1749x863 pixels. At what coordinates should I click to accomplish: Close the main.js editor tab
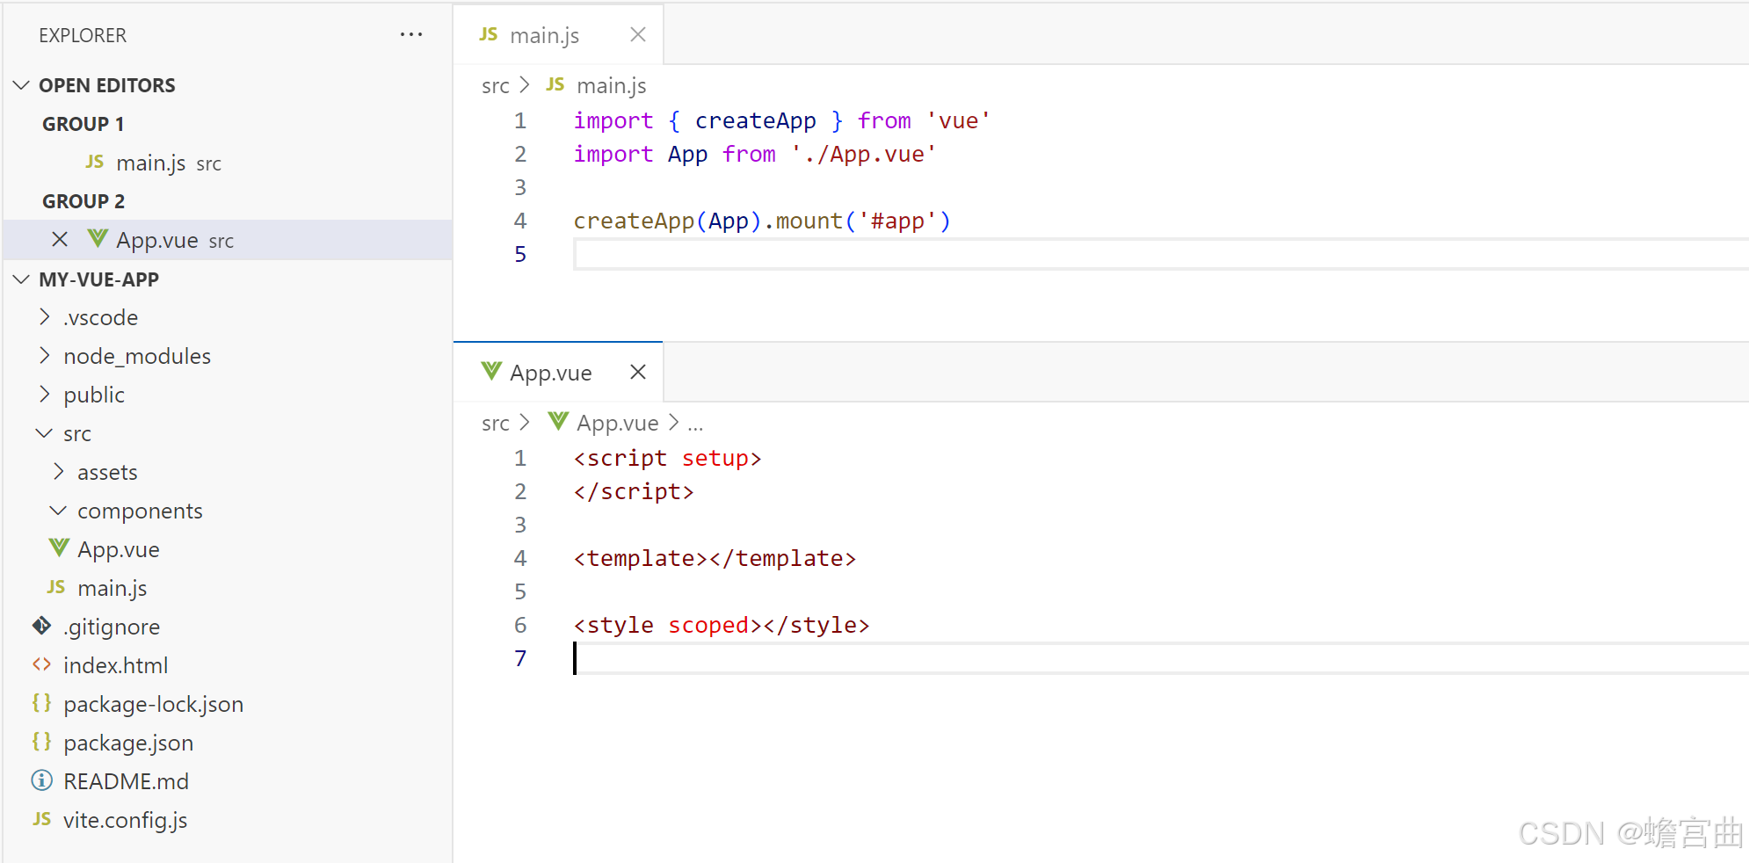point(638,34)
